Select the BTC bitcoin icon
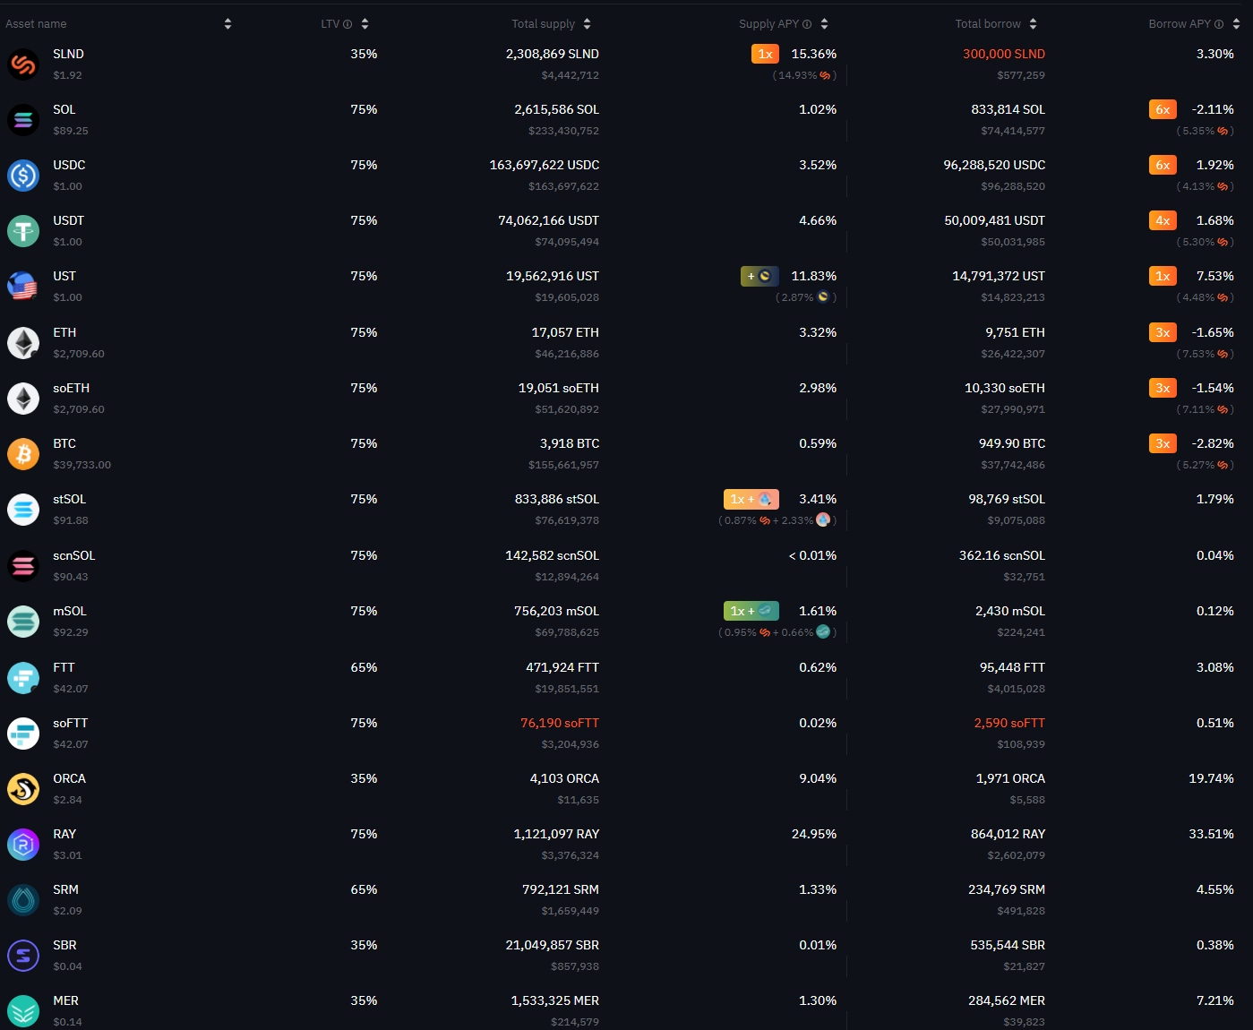 [x=23, y=454]
